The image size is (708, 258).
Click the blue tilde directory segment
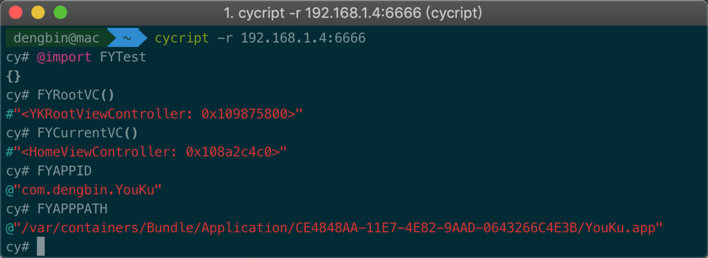pos(127,38)
